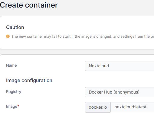Screen dimensions: 154x118
Task: Click the red required asterisk beside Image
Action: (x=18, y=106)
